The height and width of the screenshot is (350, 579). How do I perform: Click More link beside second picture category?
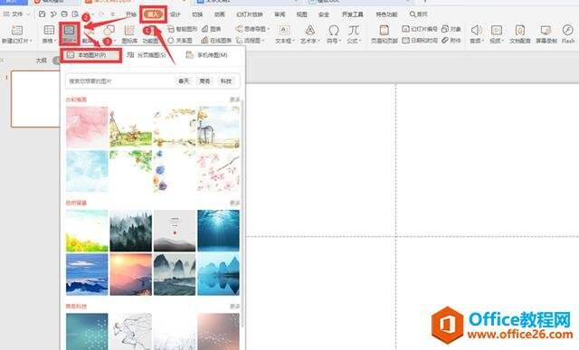click(x=235, y=203)
